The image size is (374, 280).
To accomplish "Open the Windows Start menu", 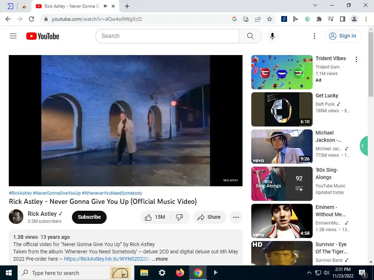I will click(9, 273).
